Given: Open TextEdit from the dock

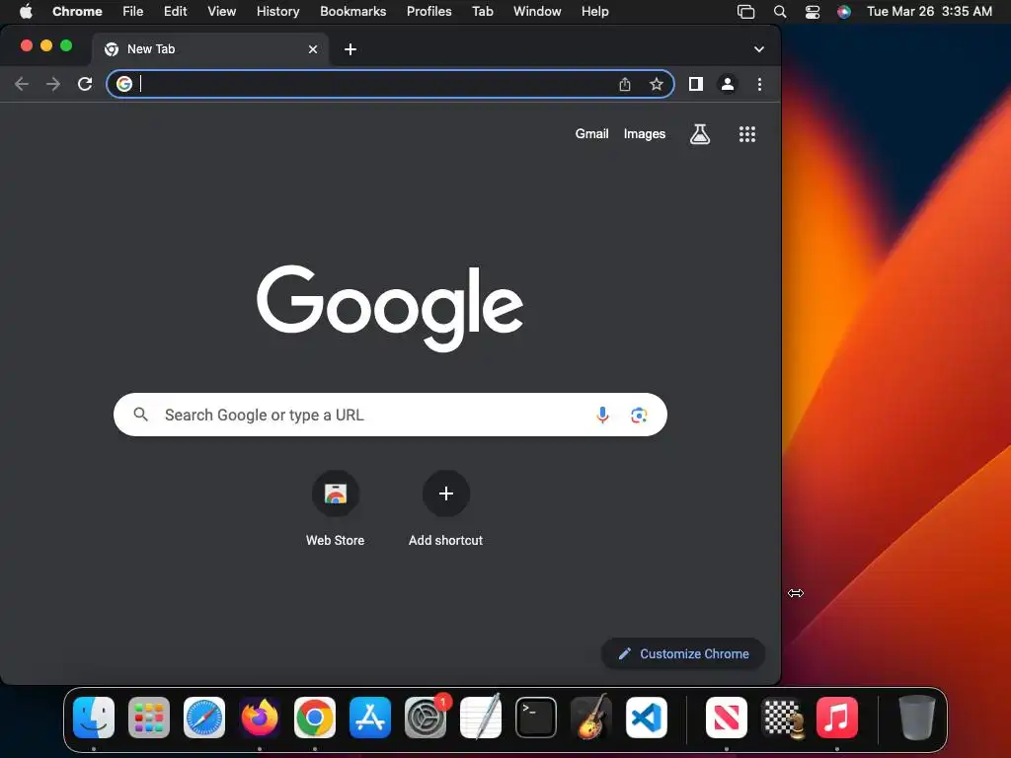Looking at the screenshot, I should click(x=481, y=717).
